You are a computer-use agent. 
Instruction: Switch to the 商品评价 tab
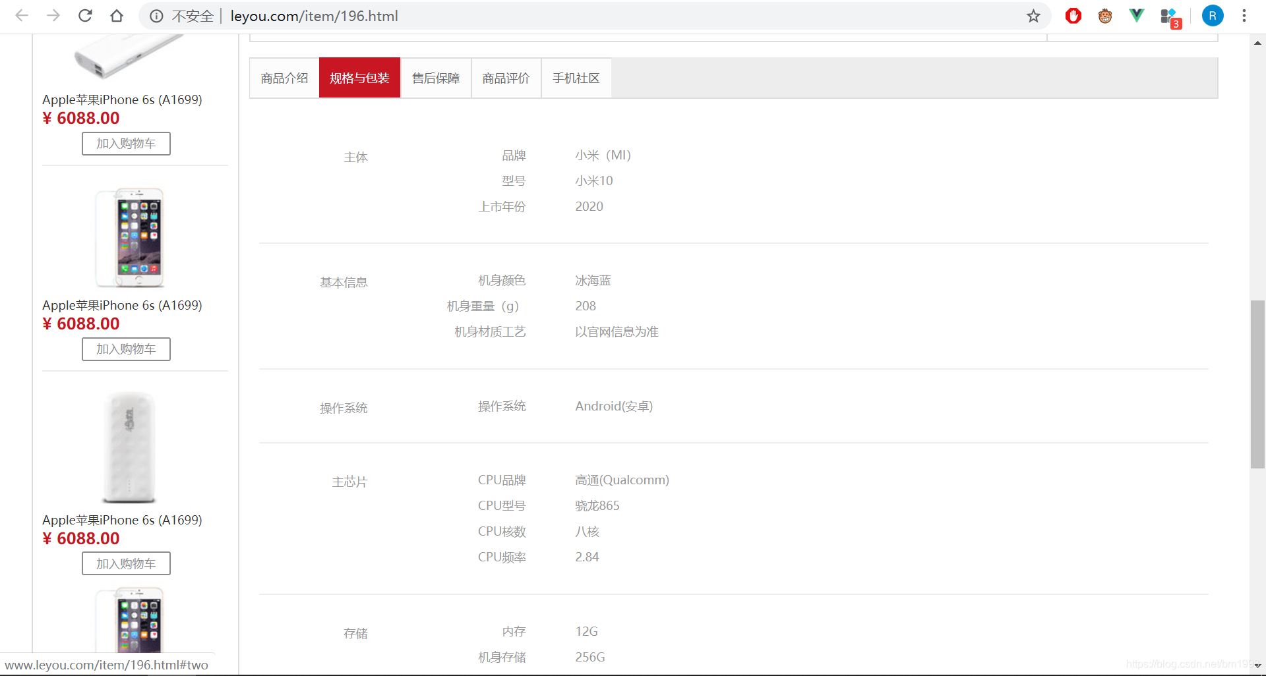point(506,78)
